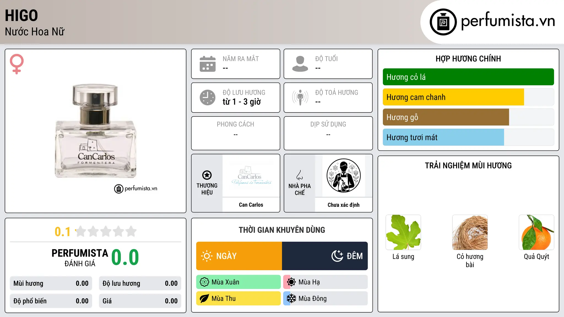Click the five-star rating row
The width and height of the screenshot is (564, 317).
[x=106, y=231]
